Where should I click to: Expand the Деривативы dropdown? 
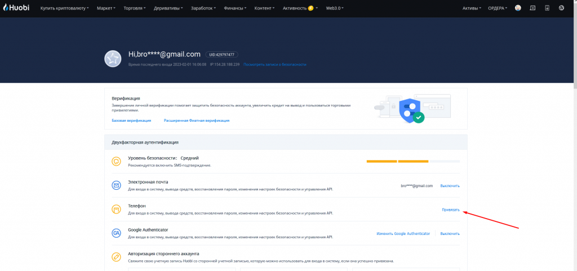pos(168,8)
